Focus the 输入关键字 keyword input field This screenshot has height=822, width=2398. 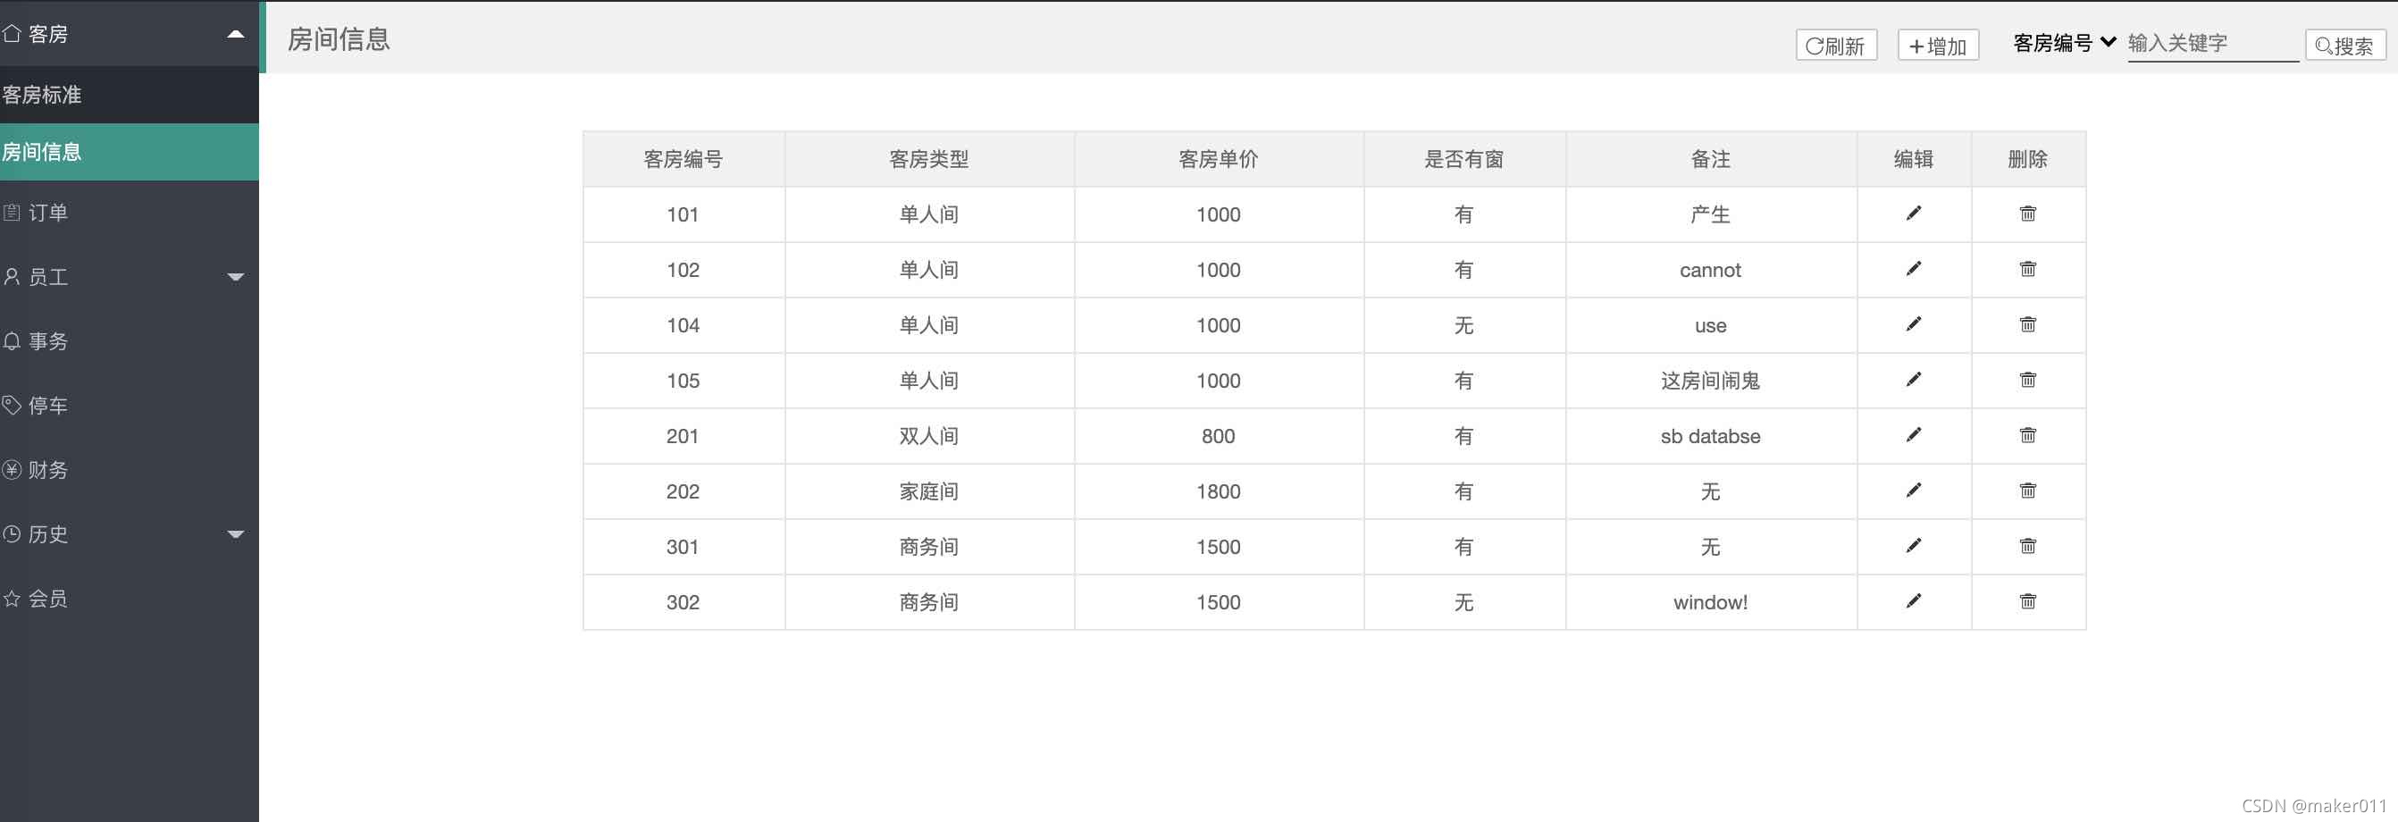[2213, 44]
